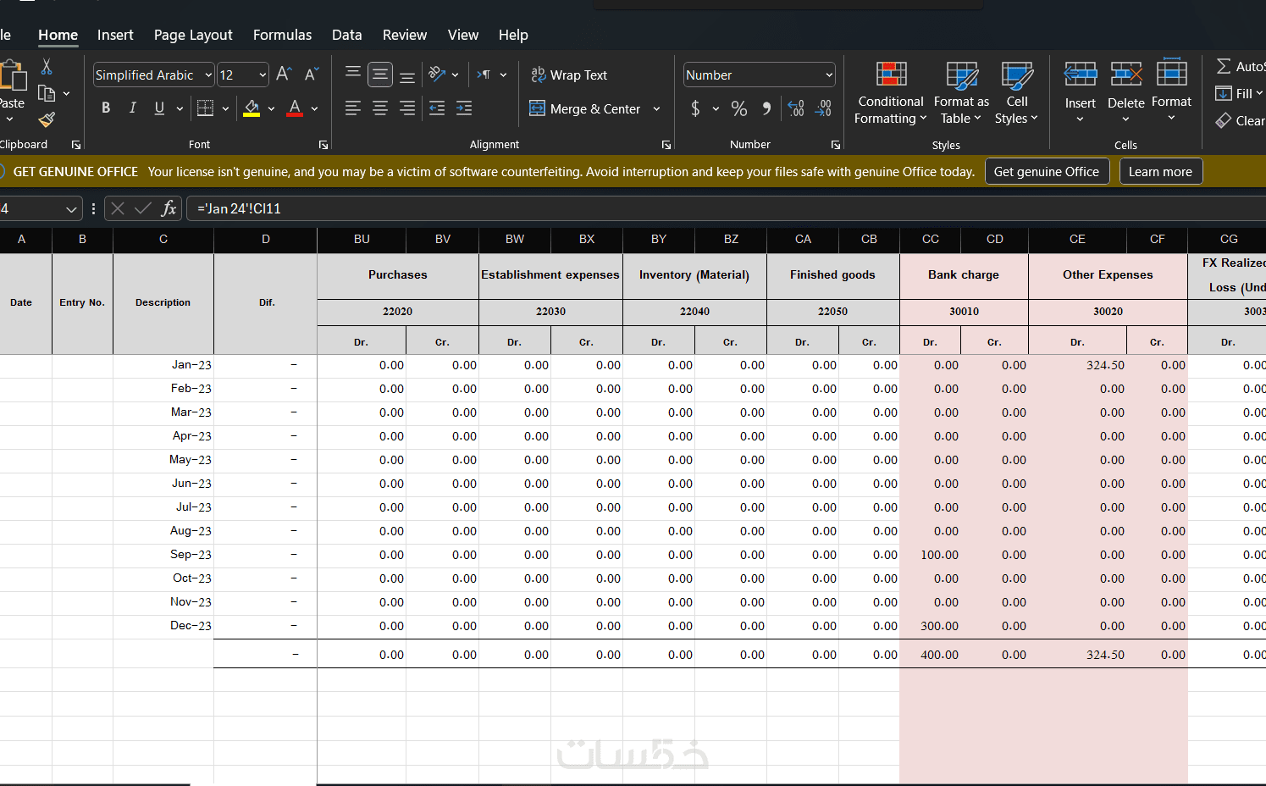Screen dimensions: 1266x786
Task: Open Conditional Formatting menu
Action: [890, 93]
